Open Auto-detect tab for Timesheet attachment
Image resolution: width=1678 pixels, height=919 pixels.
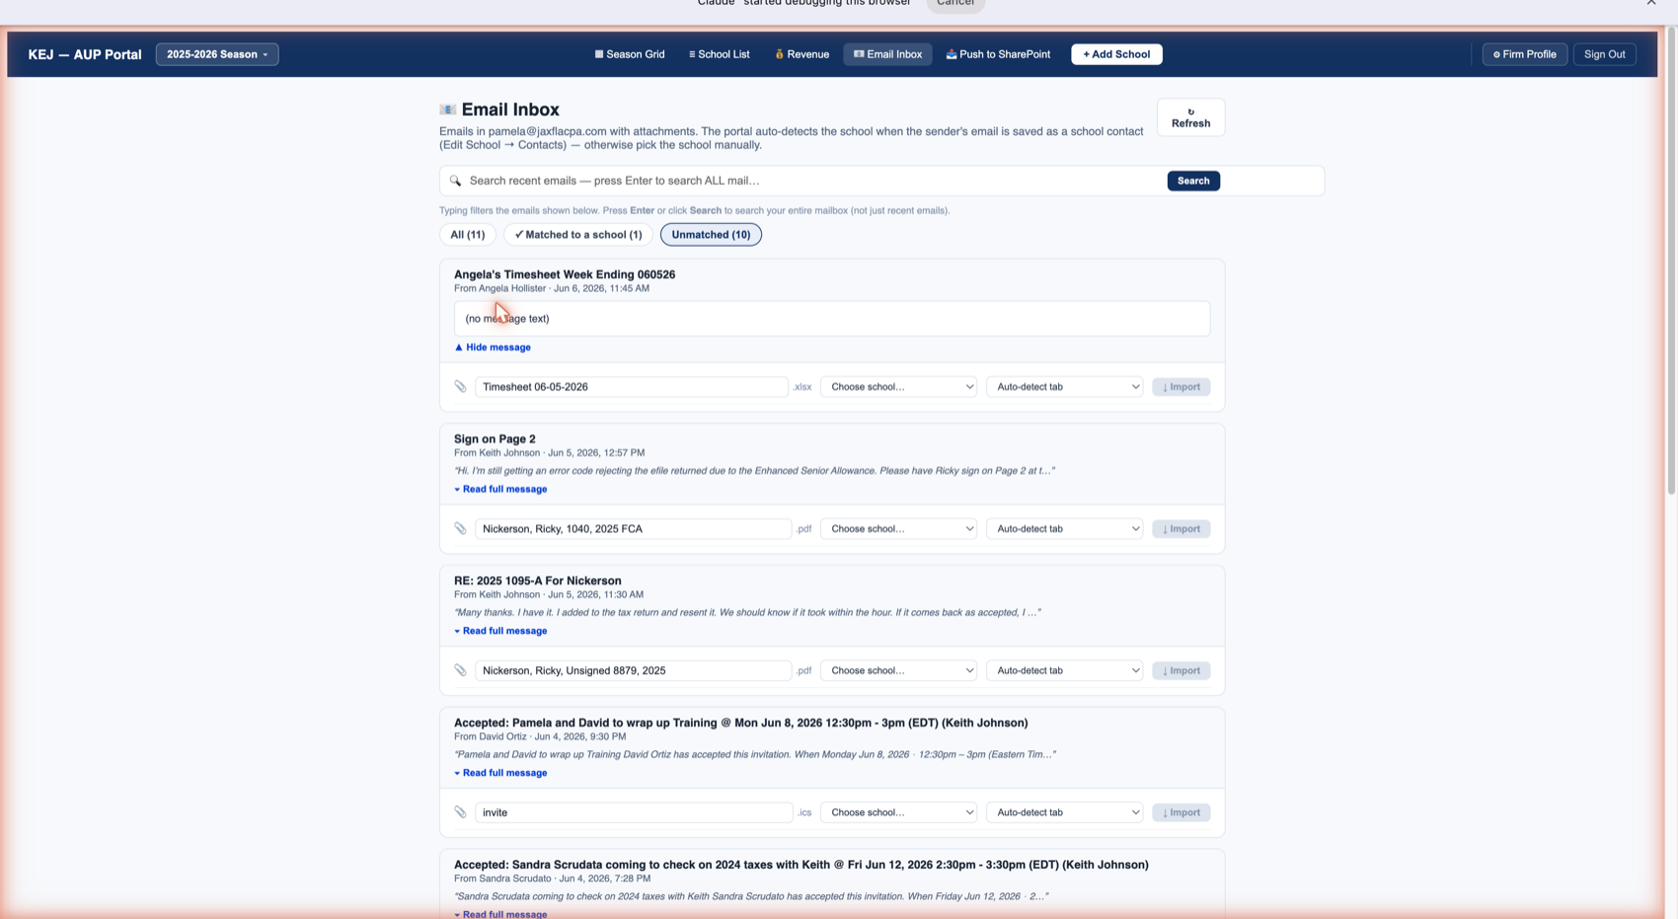(x=1064, y=387)
